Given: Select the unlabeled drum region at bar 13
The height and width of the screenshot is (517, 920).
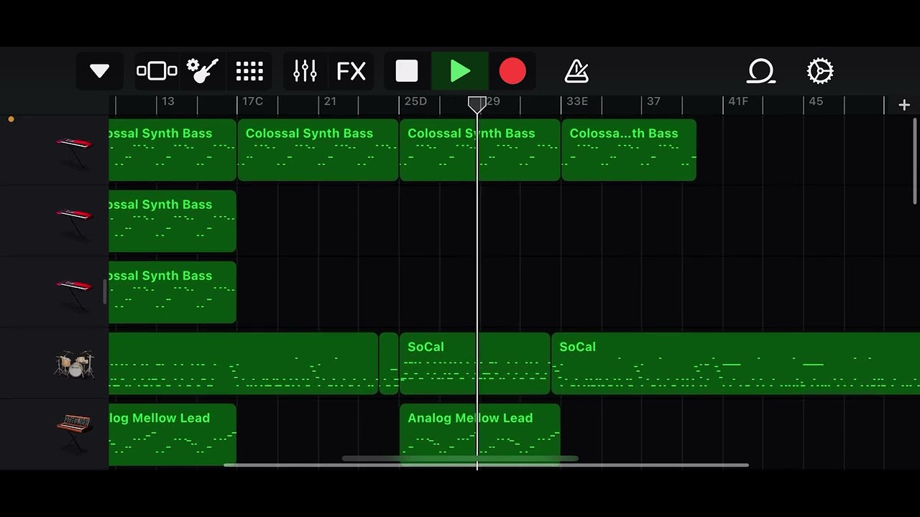Looking at the screenshot, I should [x=243, y=363].
